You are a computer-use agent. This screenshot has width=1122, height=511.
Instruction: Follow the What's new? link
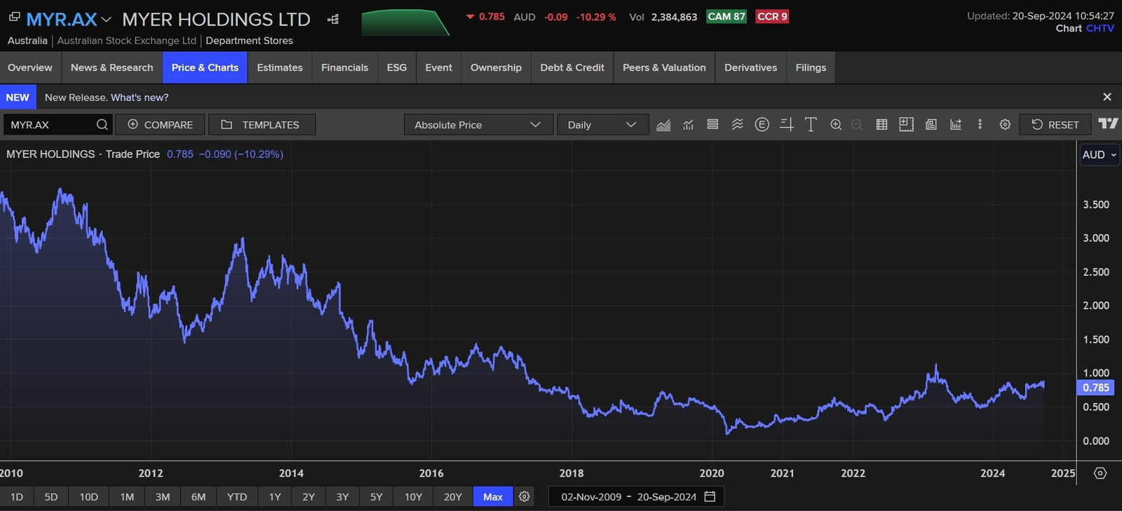140,97
